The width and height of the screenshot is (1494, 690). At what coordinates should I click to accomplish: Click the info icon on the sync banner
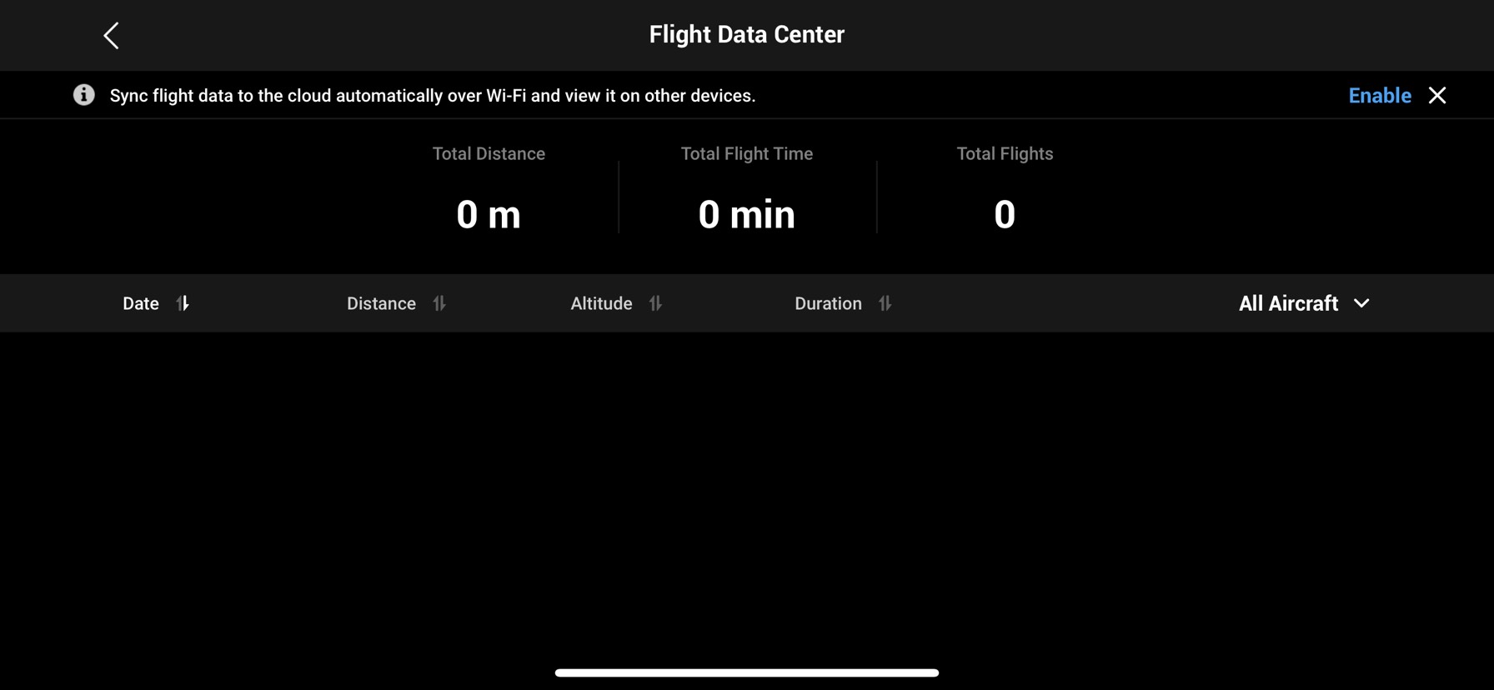click(83, 95)
